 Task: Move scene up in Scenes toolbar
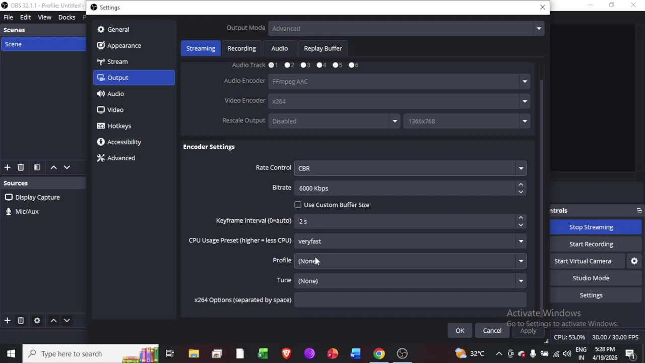pyautogui.click(x=53, y=167)
